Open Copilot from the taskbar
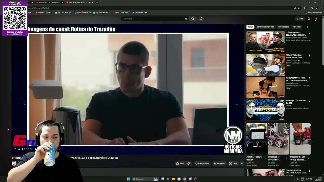The image size is (324, 182). pos(168,179)
